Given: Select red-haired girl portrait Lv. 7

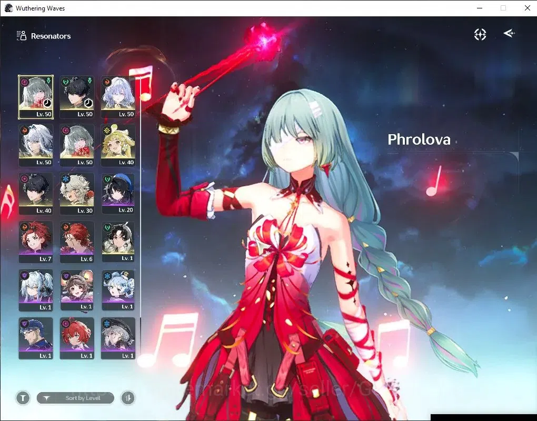Looking at the screenshot, I should pos(36,242).
